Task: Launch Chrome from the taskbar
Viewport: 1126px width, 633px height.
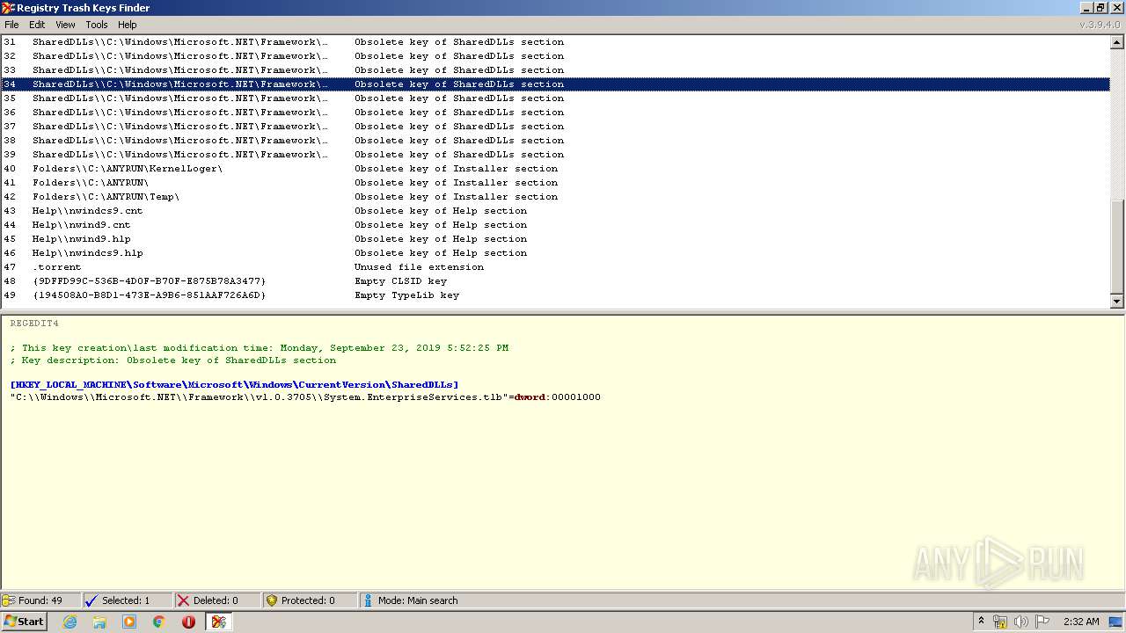Action: point(159,622)
